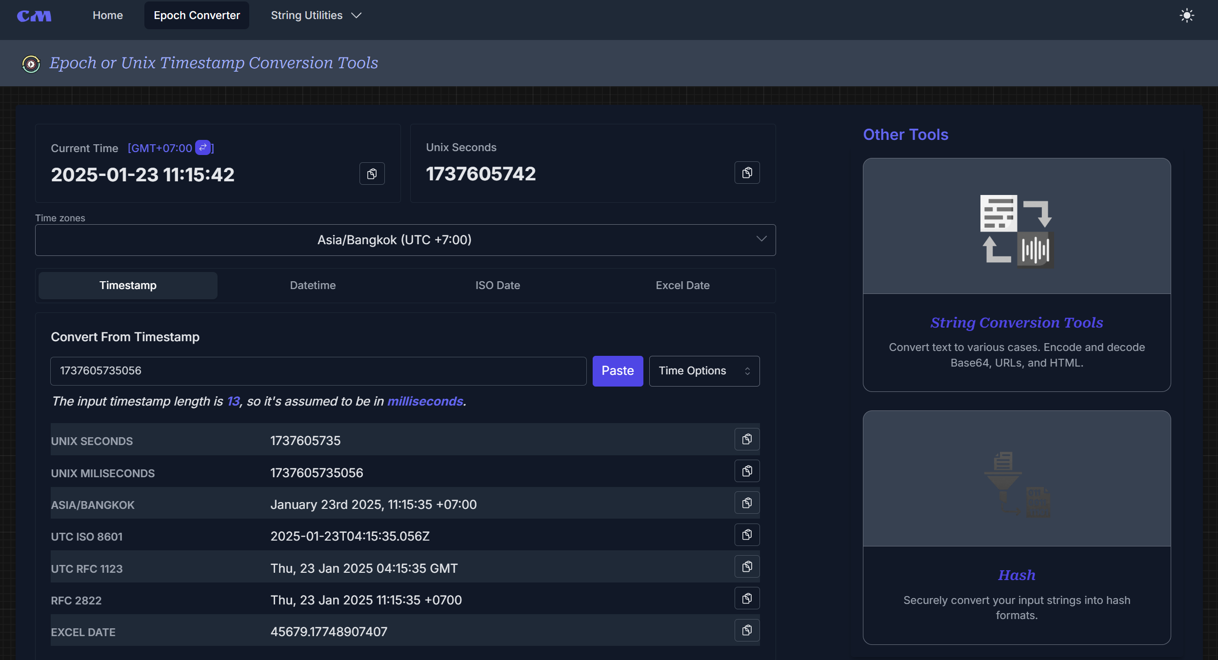Image resolution: width=1218 pixels, height=660 pixels.
Task: Copy the RFC 2822 row value
Action: (x=747, y=598)
